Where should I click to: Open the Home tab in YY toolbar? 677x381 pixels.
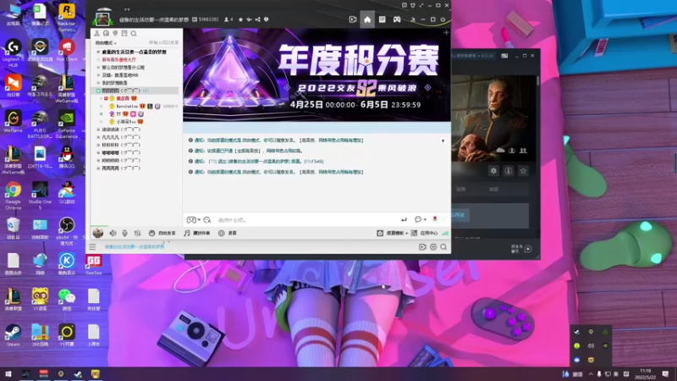367,19
